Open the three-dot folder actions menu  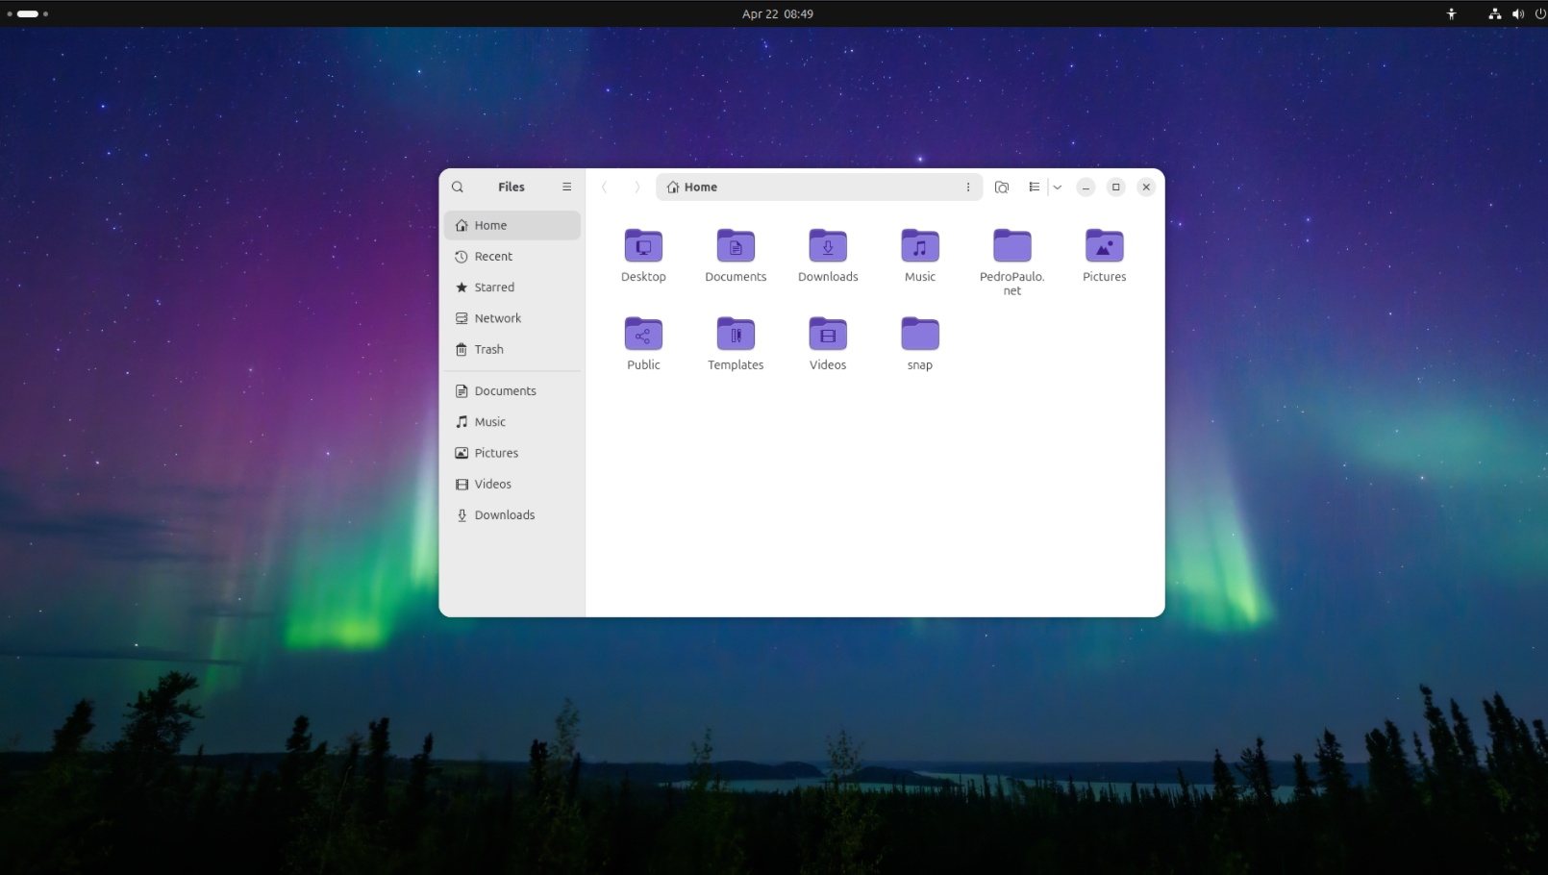click(968, 187)
